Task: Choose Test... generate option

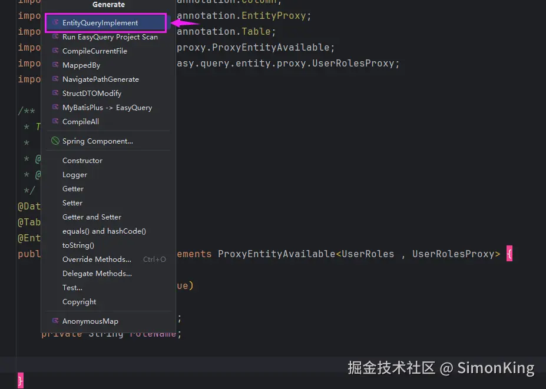Action: click(x=108, y=288)
